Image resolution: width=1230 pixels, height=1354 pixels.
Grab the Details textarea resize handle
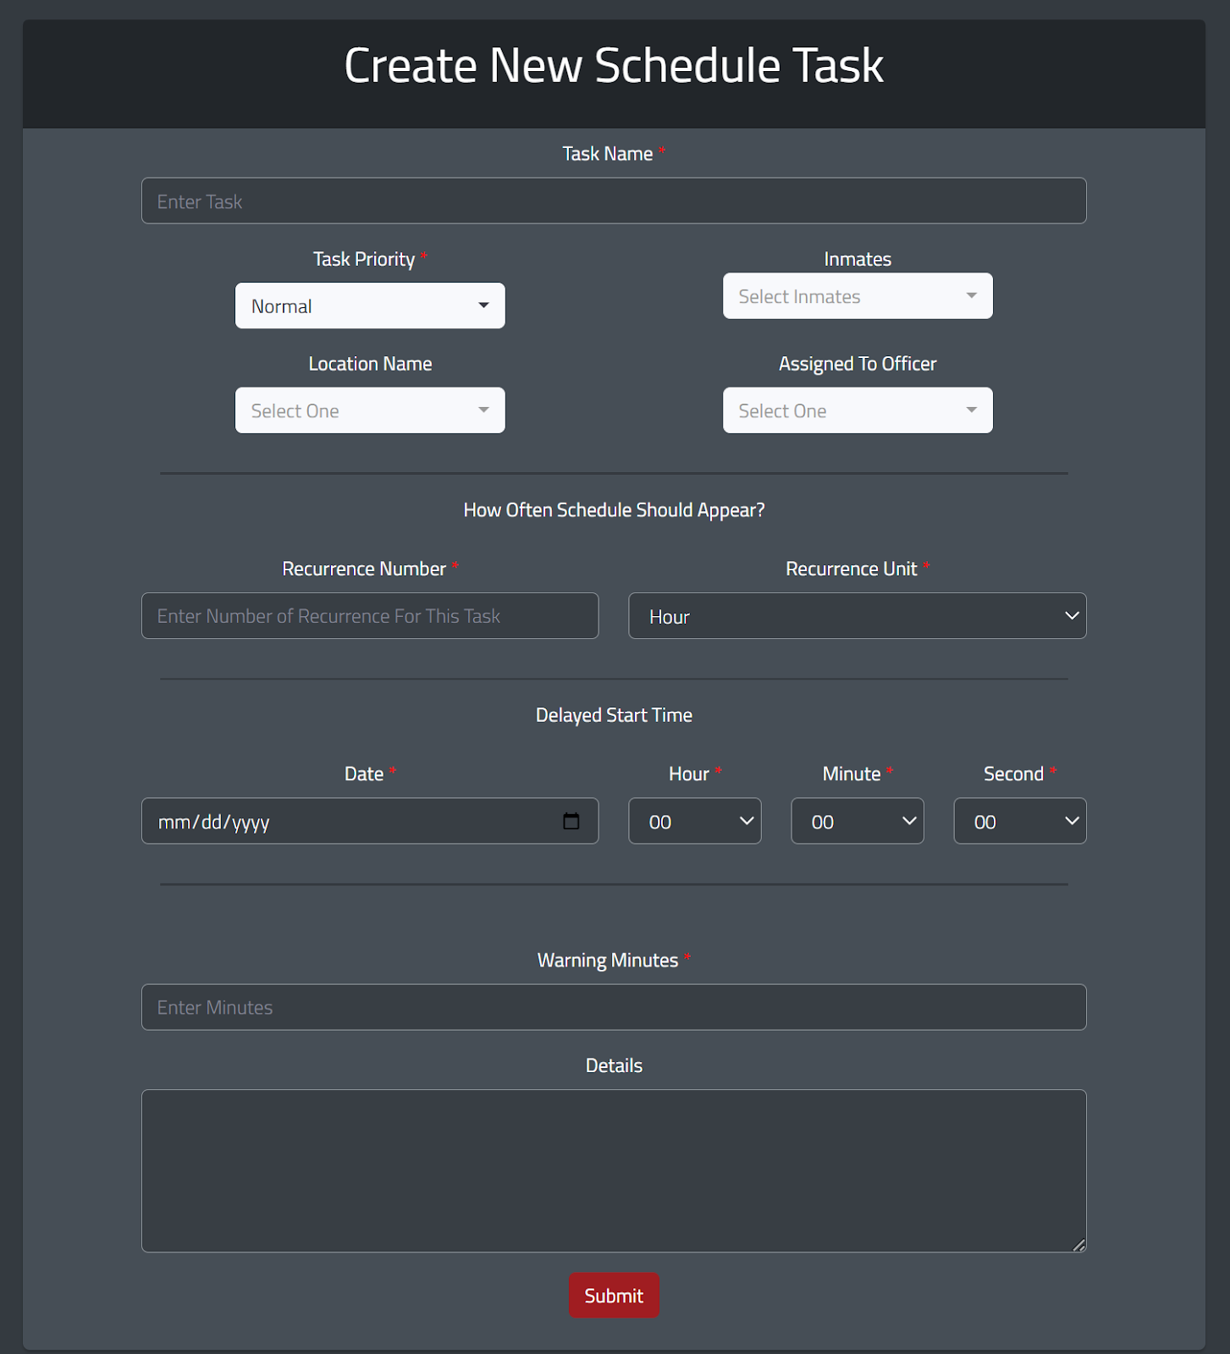1079,1245
